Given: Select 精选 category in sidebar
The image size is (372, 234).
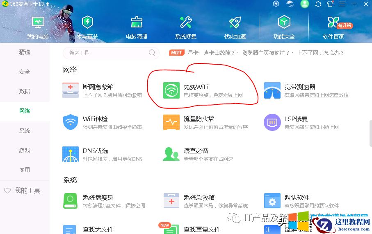Looking at the screenshot, I should tap(25, 52).
